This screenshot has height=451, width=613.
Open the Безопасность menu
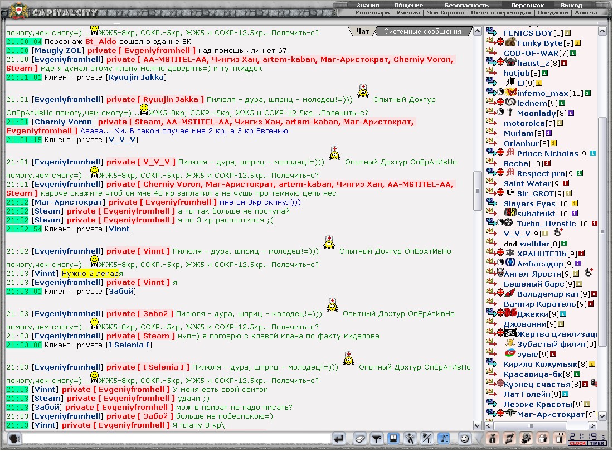click(x=466, y=6)
